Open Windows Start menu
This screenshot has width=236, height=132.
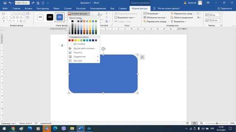(x=4, y=129)
